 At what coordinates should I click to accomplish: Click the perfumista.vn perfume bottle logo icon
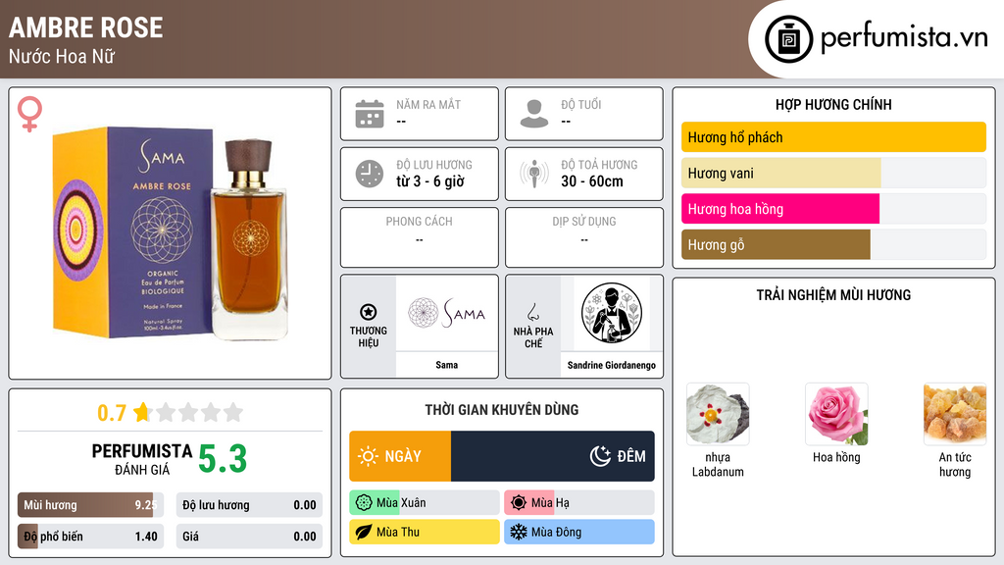click(788, 39)
